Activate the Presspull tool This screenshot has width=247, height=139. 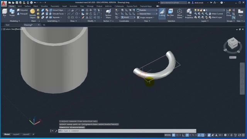pyautogui.click(x=22, y=14)
